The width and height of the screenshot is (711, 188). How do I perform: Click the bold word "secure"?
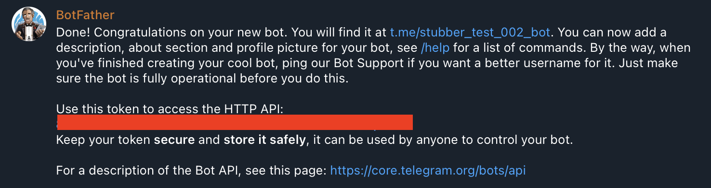[x=174, y=140]
